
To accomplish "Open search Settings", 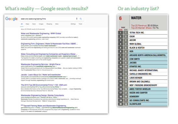I will pyautogui.click(x=73, y=24).
